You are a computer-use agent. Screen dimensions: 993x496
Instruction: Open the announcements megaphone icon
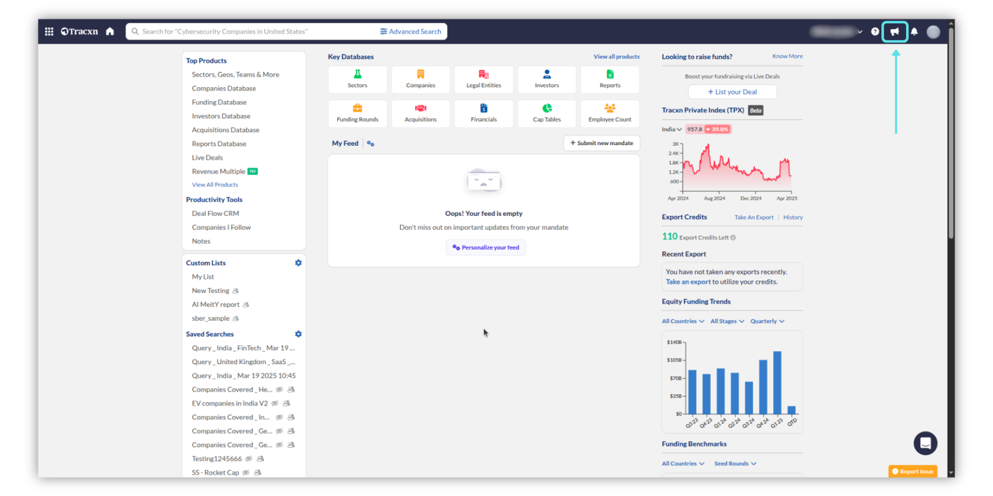tap(894, 32)
